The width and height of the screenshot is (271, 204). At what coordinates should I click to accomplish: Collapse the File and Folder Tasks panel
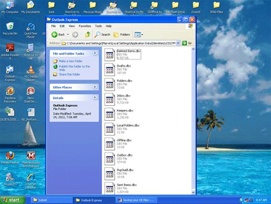[95, 53]
